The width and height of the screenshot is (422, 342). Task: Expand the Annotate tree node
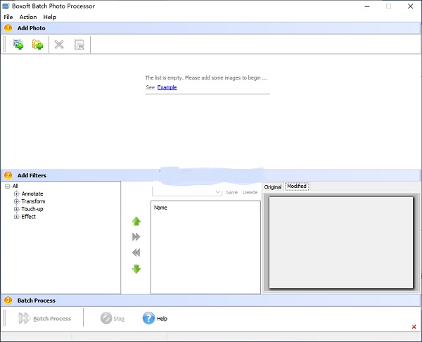tap(16, 194)
